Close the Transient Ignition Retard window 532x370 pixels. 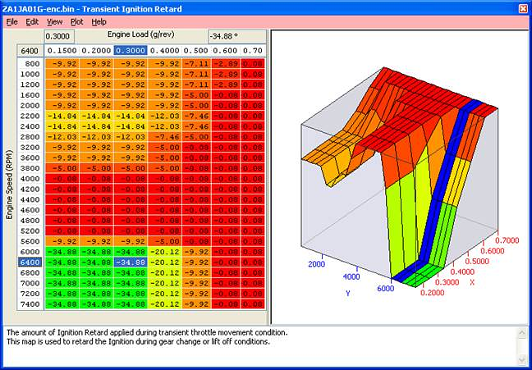523,7
